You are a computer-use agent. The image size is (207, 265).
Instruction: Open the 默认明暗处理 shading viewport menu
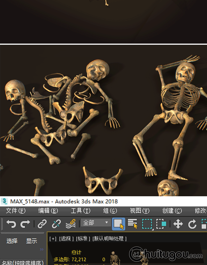[109, 239]
